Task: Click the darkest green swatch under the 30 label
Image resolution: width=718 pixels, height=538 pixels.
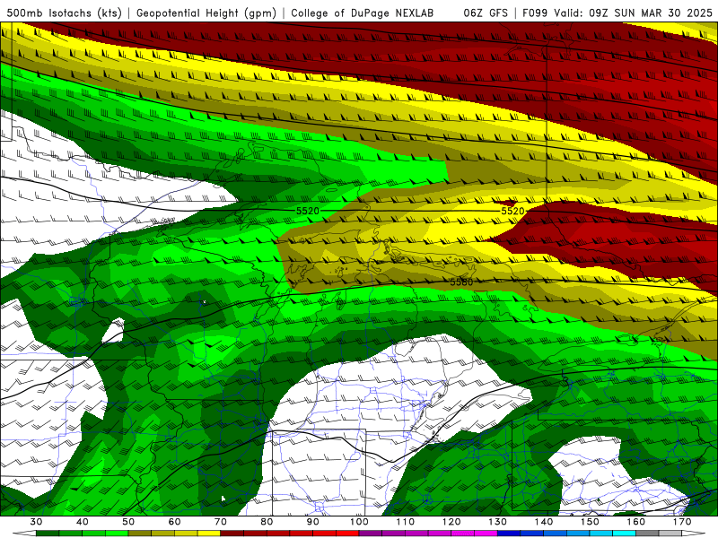Action: click(48, 534)
